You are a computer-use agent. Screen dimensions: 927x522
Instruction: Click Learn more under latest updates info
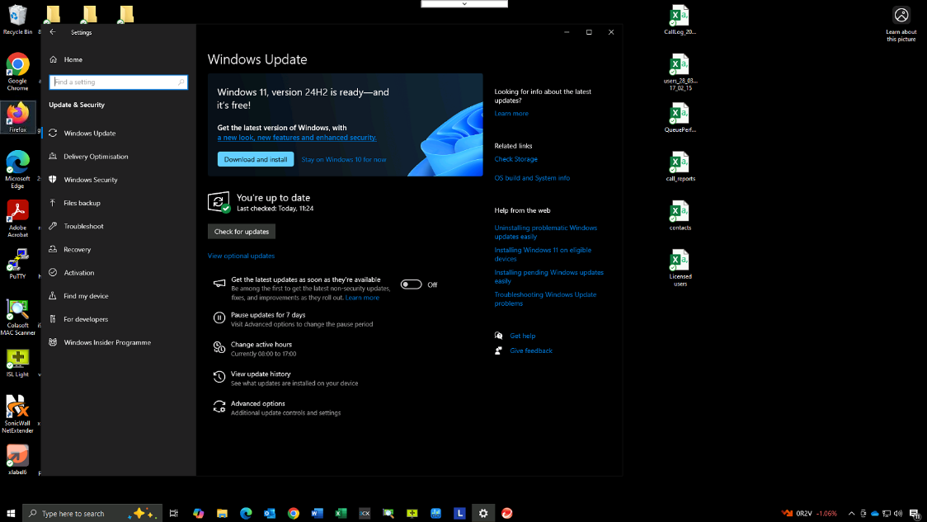[x=511, y=114]
